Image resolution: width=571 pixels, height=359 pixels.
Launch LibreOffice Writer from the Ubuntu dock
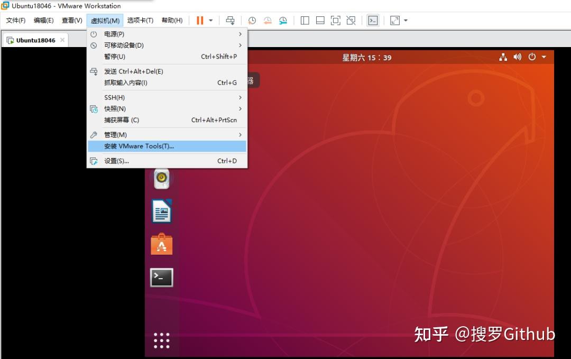tap(162, 211)
